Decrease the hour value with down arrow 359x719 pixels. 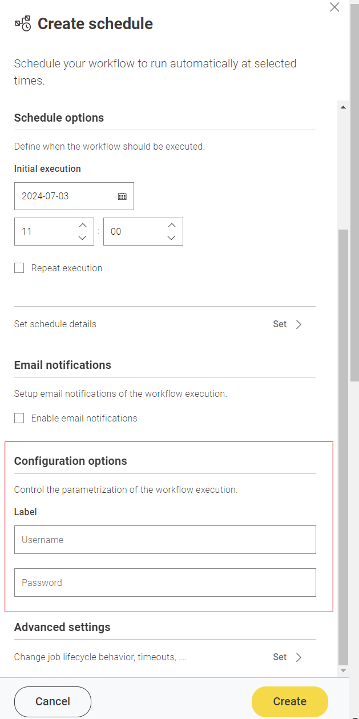[x=82, y=238]
